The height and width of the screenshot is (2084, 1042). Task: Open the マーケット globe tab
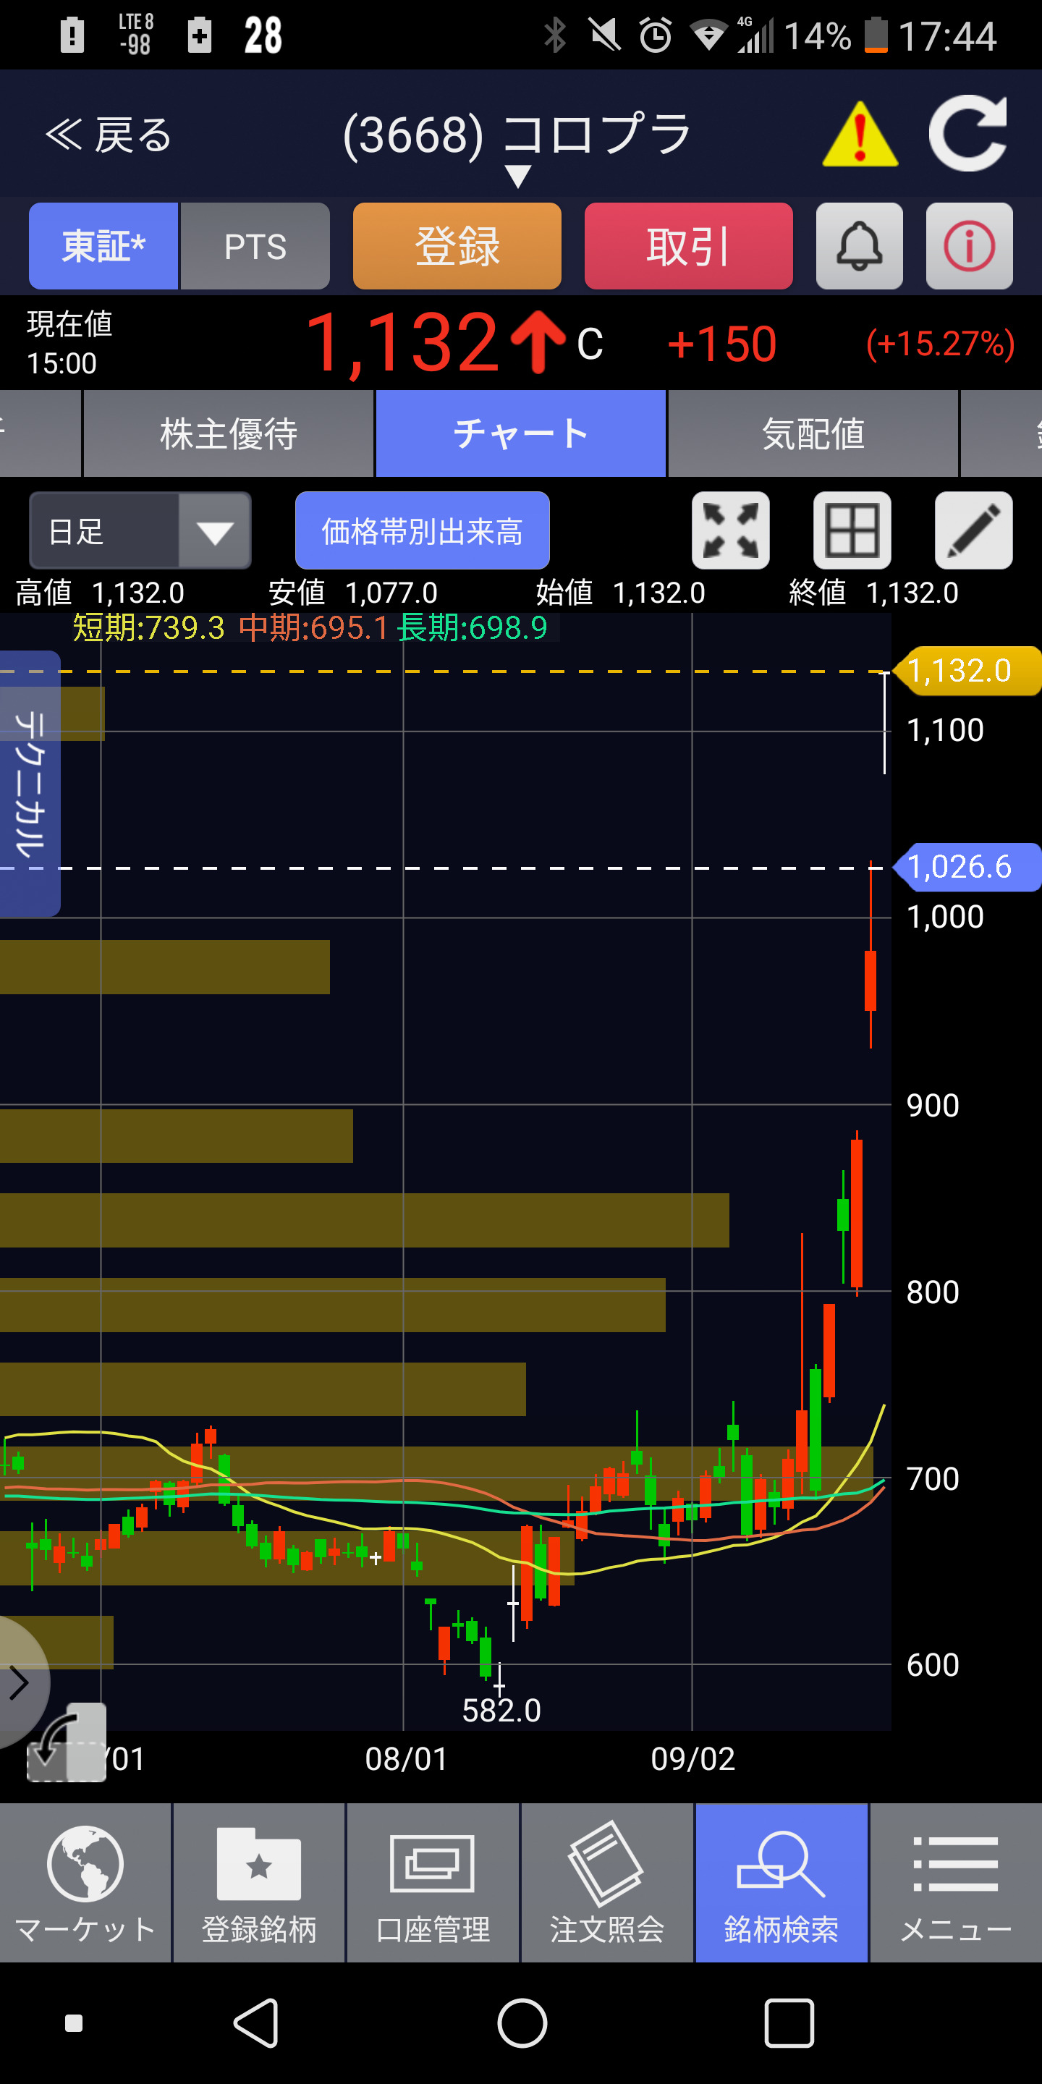pyautogui.click(x=86, y=1883)
